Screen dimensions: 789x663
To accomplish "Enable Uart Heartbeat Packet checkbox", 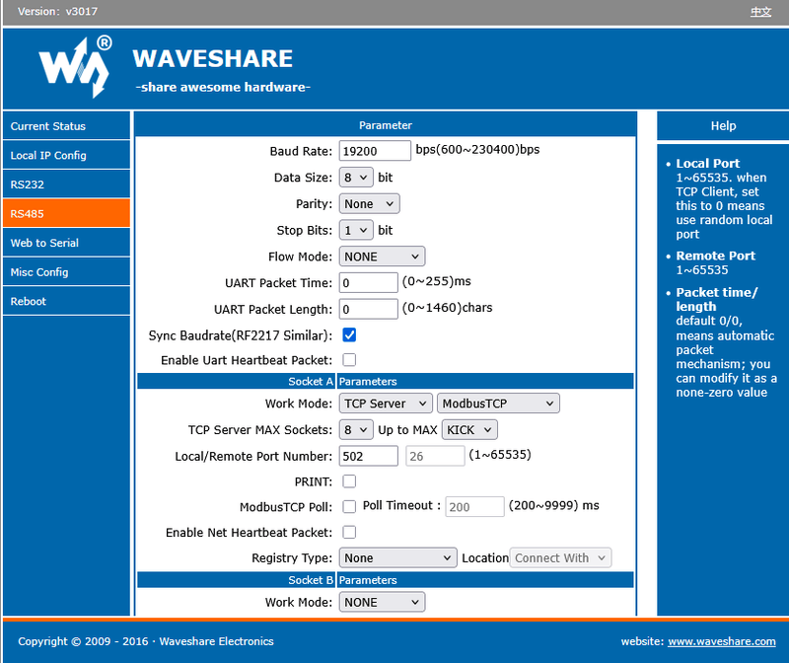I will [x=349, y=360].
